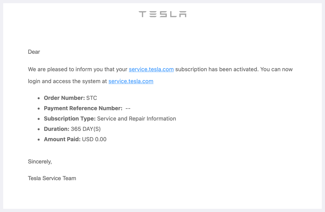The image size is (325, 212).
Task: Click the 'Subscription Type:' bold label
Action: tap(70, 118)
